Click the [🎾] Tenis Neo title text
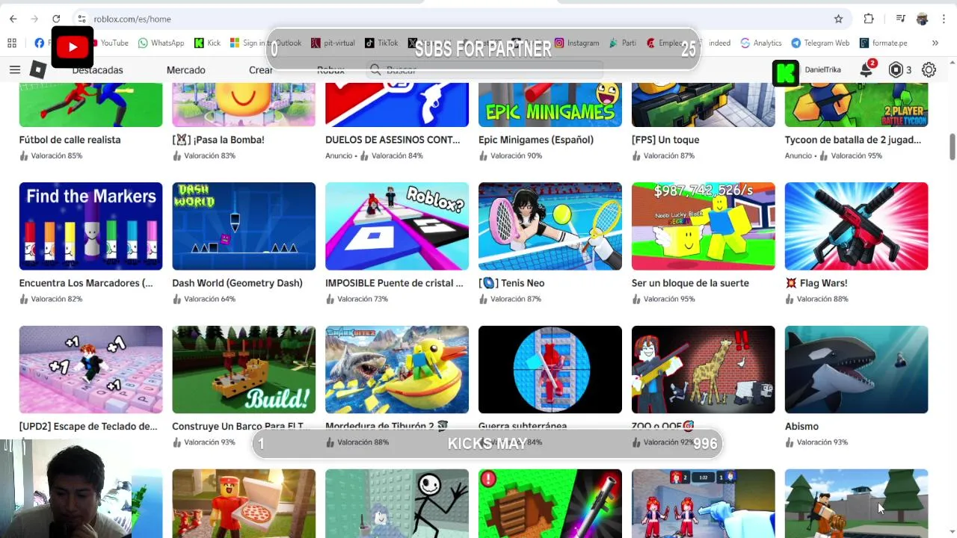957x538 pixels. coord(511,283)
